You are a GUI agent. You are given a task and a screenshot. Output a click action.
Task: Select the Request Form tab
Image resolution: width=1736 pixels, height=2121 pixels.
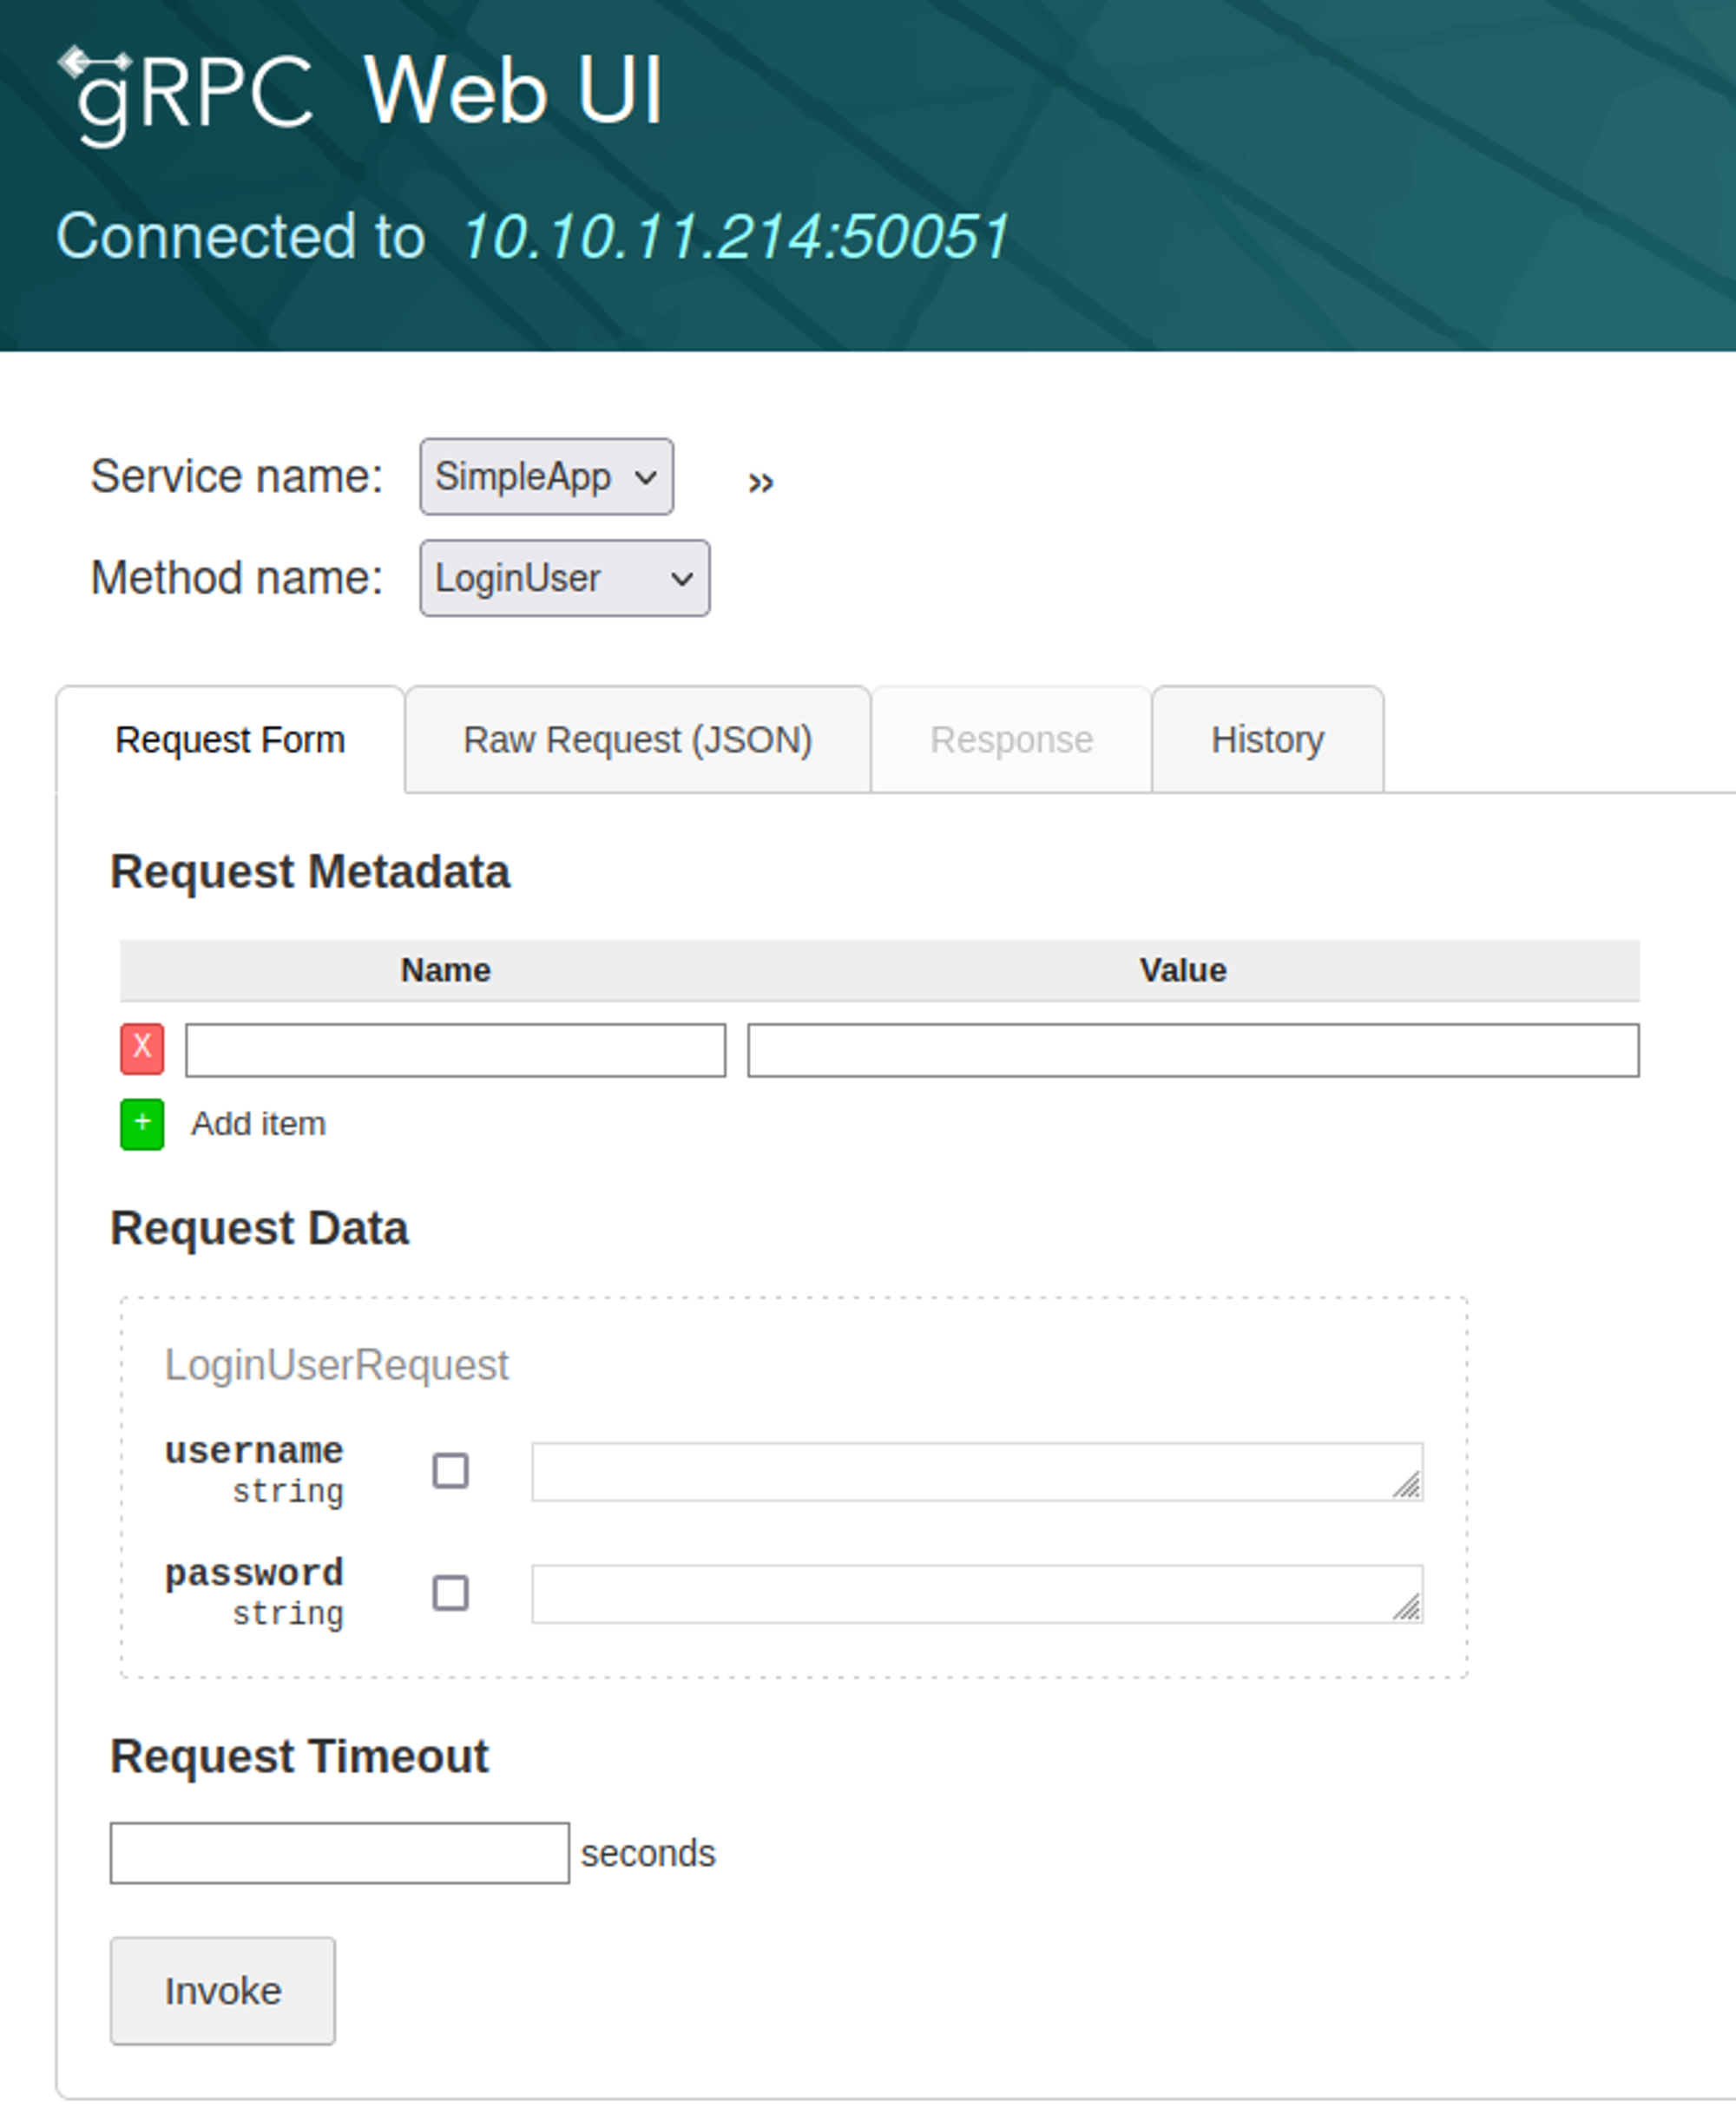pos(230,739)
